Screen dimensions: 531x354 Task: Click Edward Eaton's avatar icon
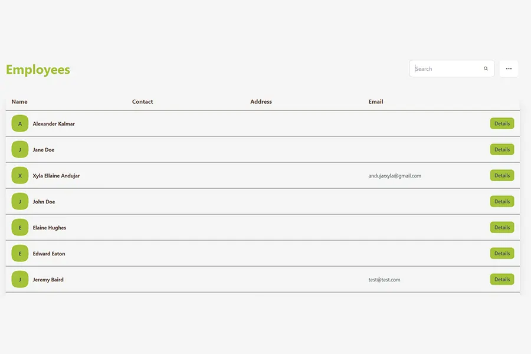click(x=20, y=254)
